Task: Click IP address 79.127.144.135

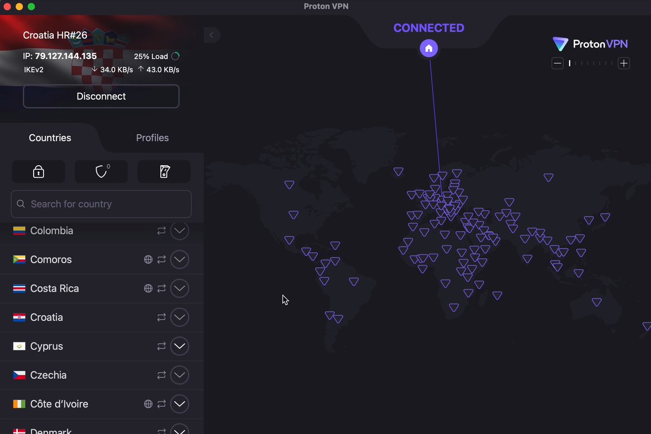Action: point(66,56)
